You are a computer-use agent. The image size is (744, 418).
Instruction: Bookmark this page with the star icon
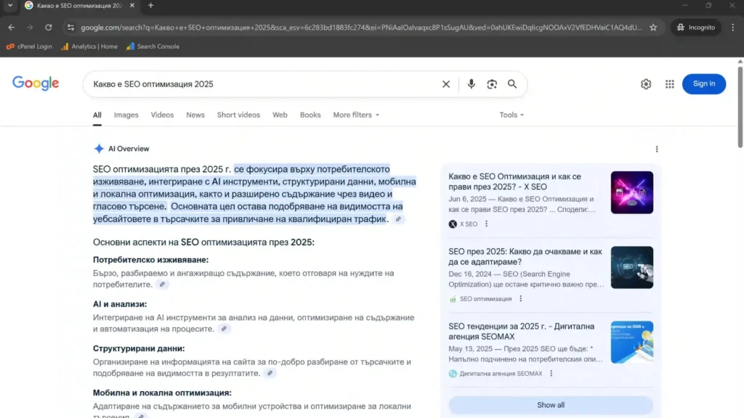click(x=653, y=28)
